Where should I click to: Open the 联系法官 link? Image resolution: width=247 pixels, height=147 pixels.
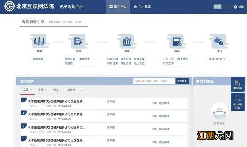[126, 63]
